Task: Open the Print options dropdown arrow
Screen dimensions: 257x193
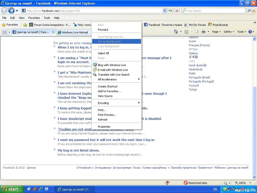Action: coord(208,32)
